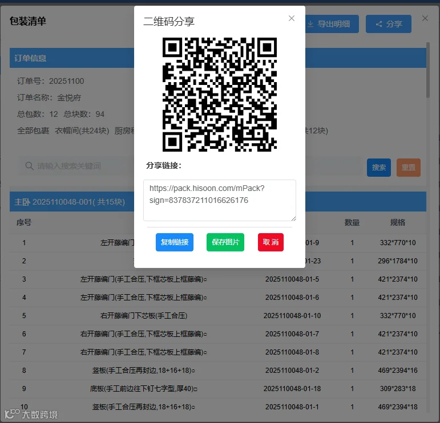
Task: Click the 规格 column header
Action: click(398, 222)
